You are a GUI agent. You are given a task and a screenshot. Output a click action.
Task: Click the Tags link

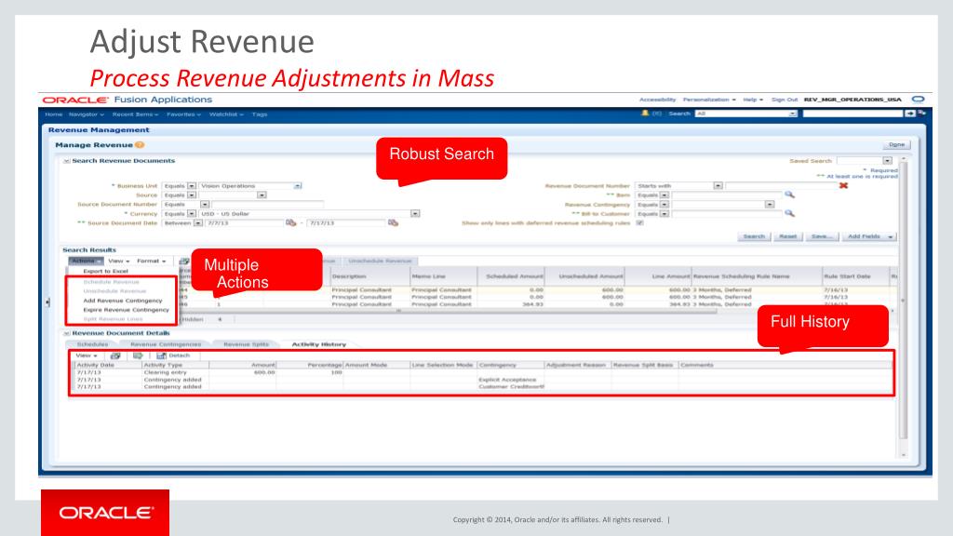(x=260, y=114)
